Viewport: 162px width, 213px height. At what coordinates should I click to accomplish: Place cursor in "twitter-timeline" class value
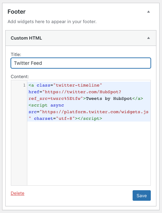pyautogui.click(x=77, y=85)
